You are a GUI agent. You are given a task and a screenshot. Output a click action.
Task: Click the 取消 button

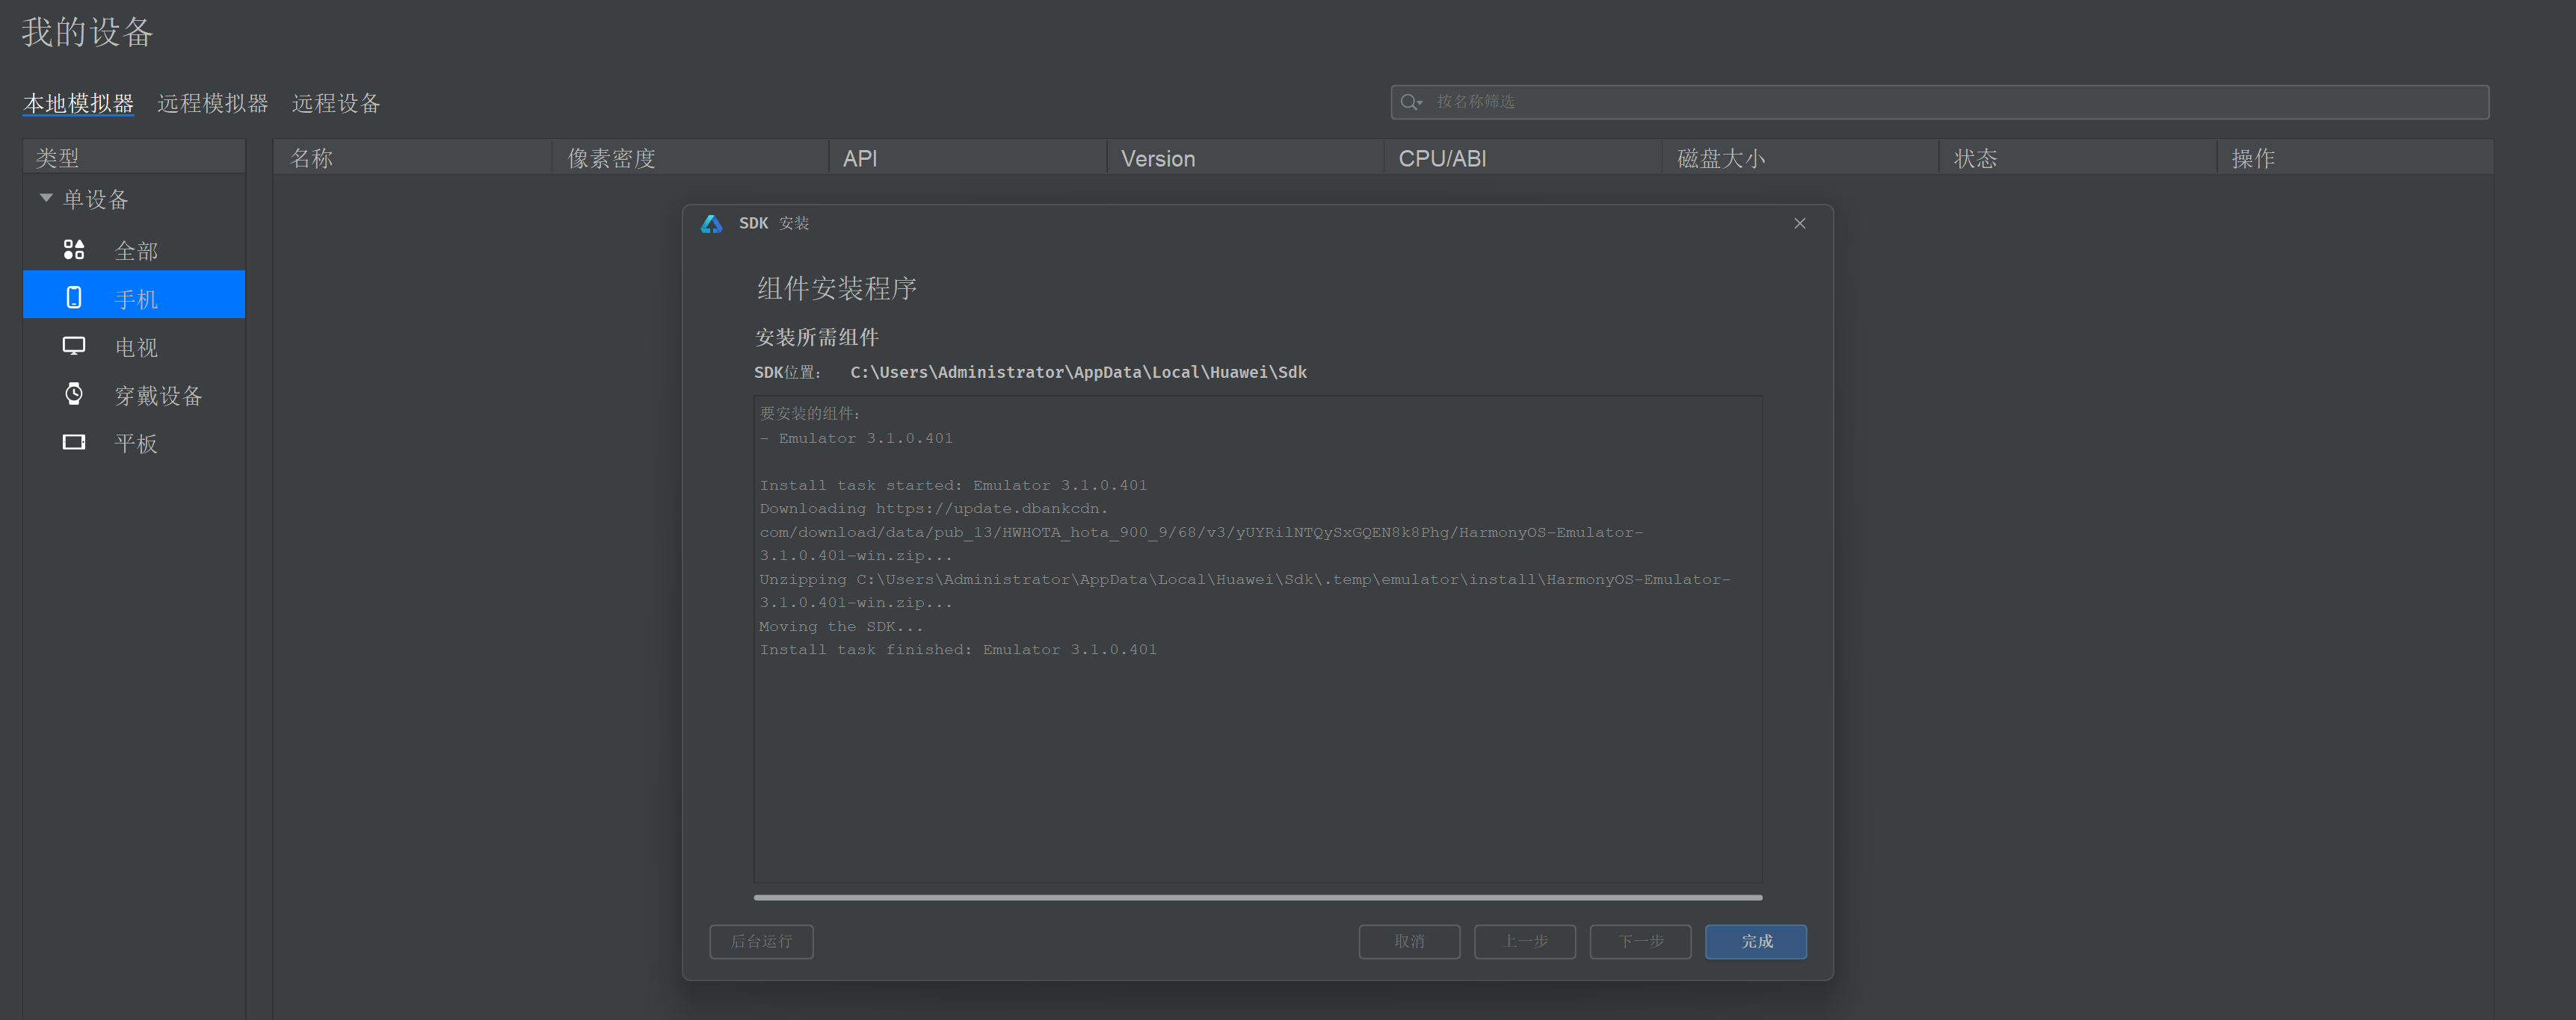[1409, 941]
